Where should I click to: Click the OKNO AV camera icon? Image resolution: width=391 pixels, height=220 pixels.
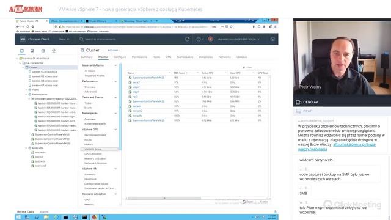tap(299, 102)
